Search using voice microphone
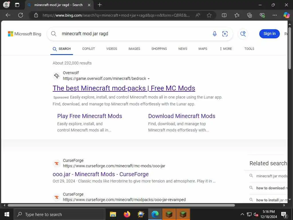This screenshot has height=220, width=293. tap(215, 34)
